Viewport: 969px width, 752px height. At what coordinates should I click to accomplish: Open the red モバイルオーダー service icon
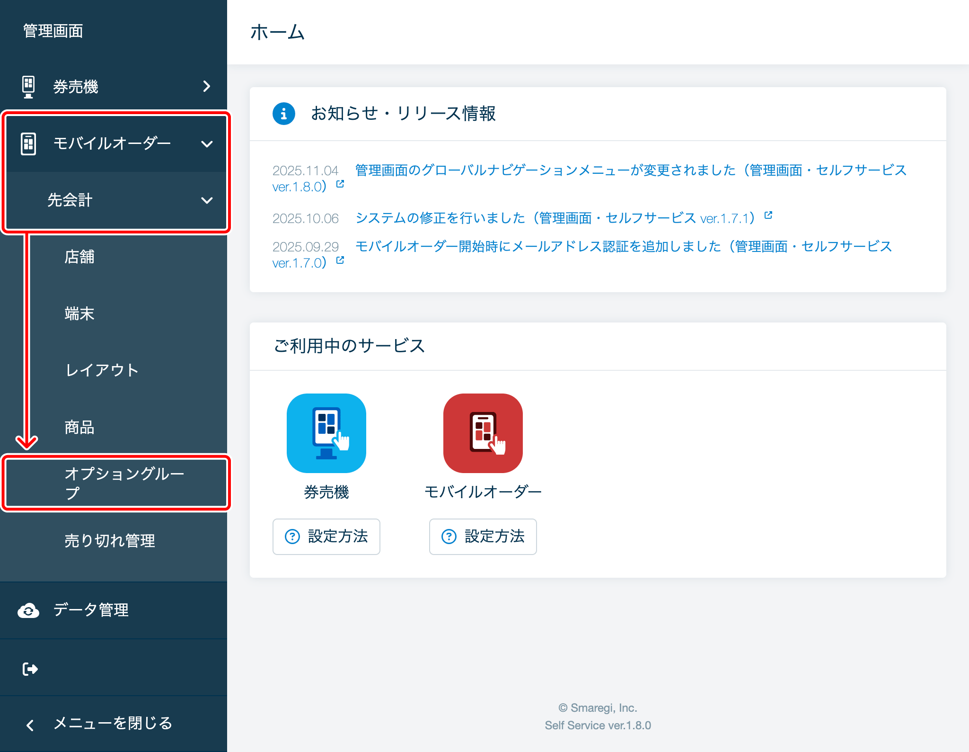483,432
